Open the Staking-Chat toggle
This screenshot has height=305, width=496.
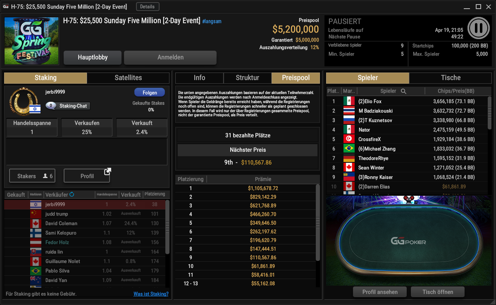(x=68, y=106)
